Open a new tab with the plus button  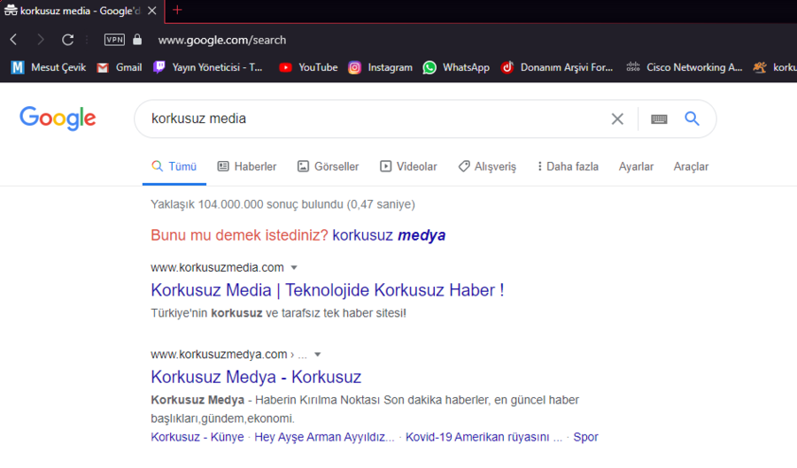pos(177,10)
